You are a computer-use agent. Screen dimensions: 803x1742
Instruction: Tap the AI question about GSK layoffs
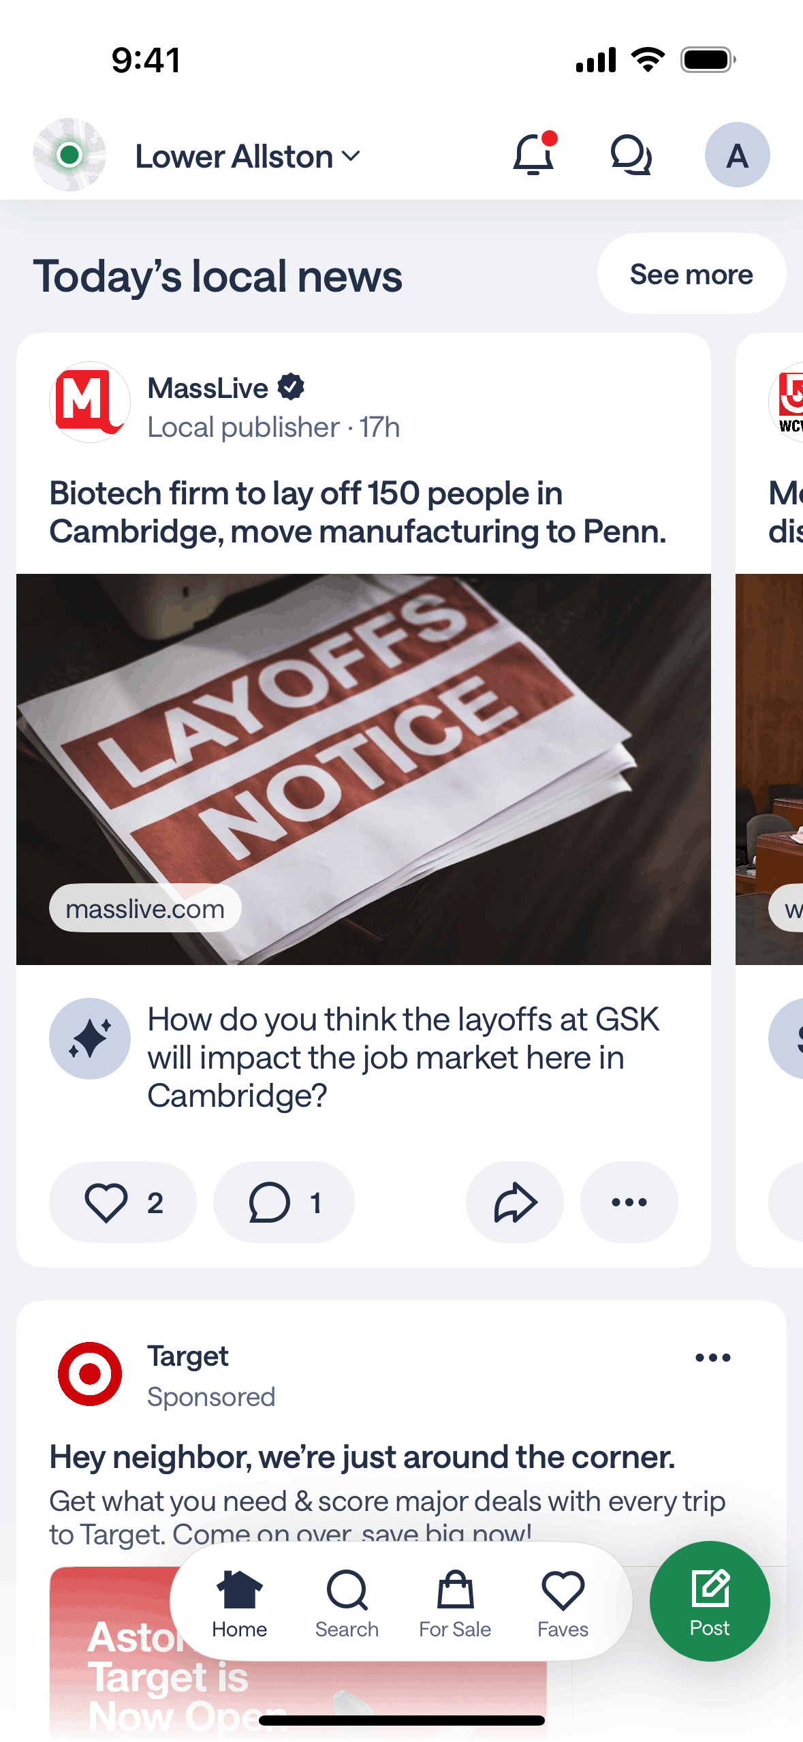(x=403, y=1058)
